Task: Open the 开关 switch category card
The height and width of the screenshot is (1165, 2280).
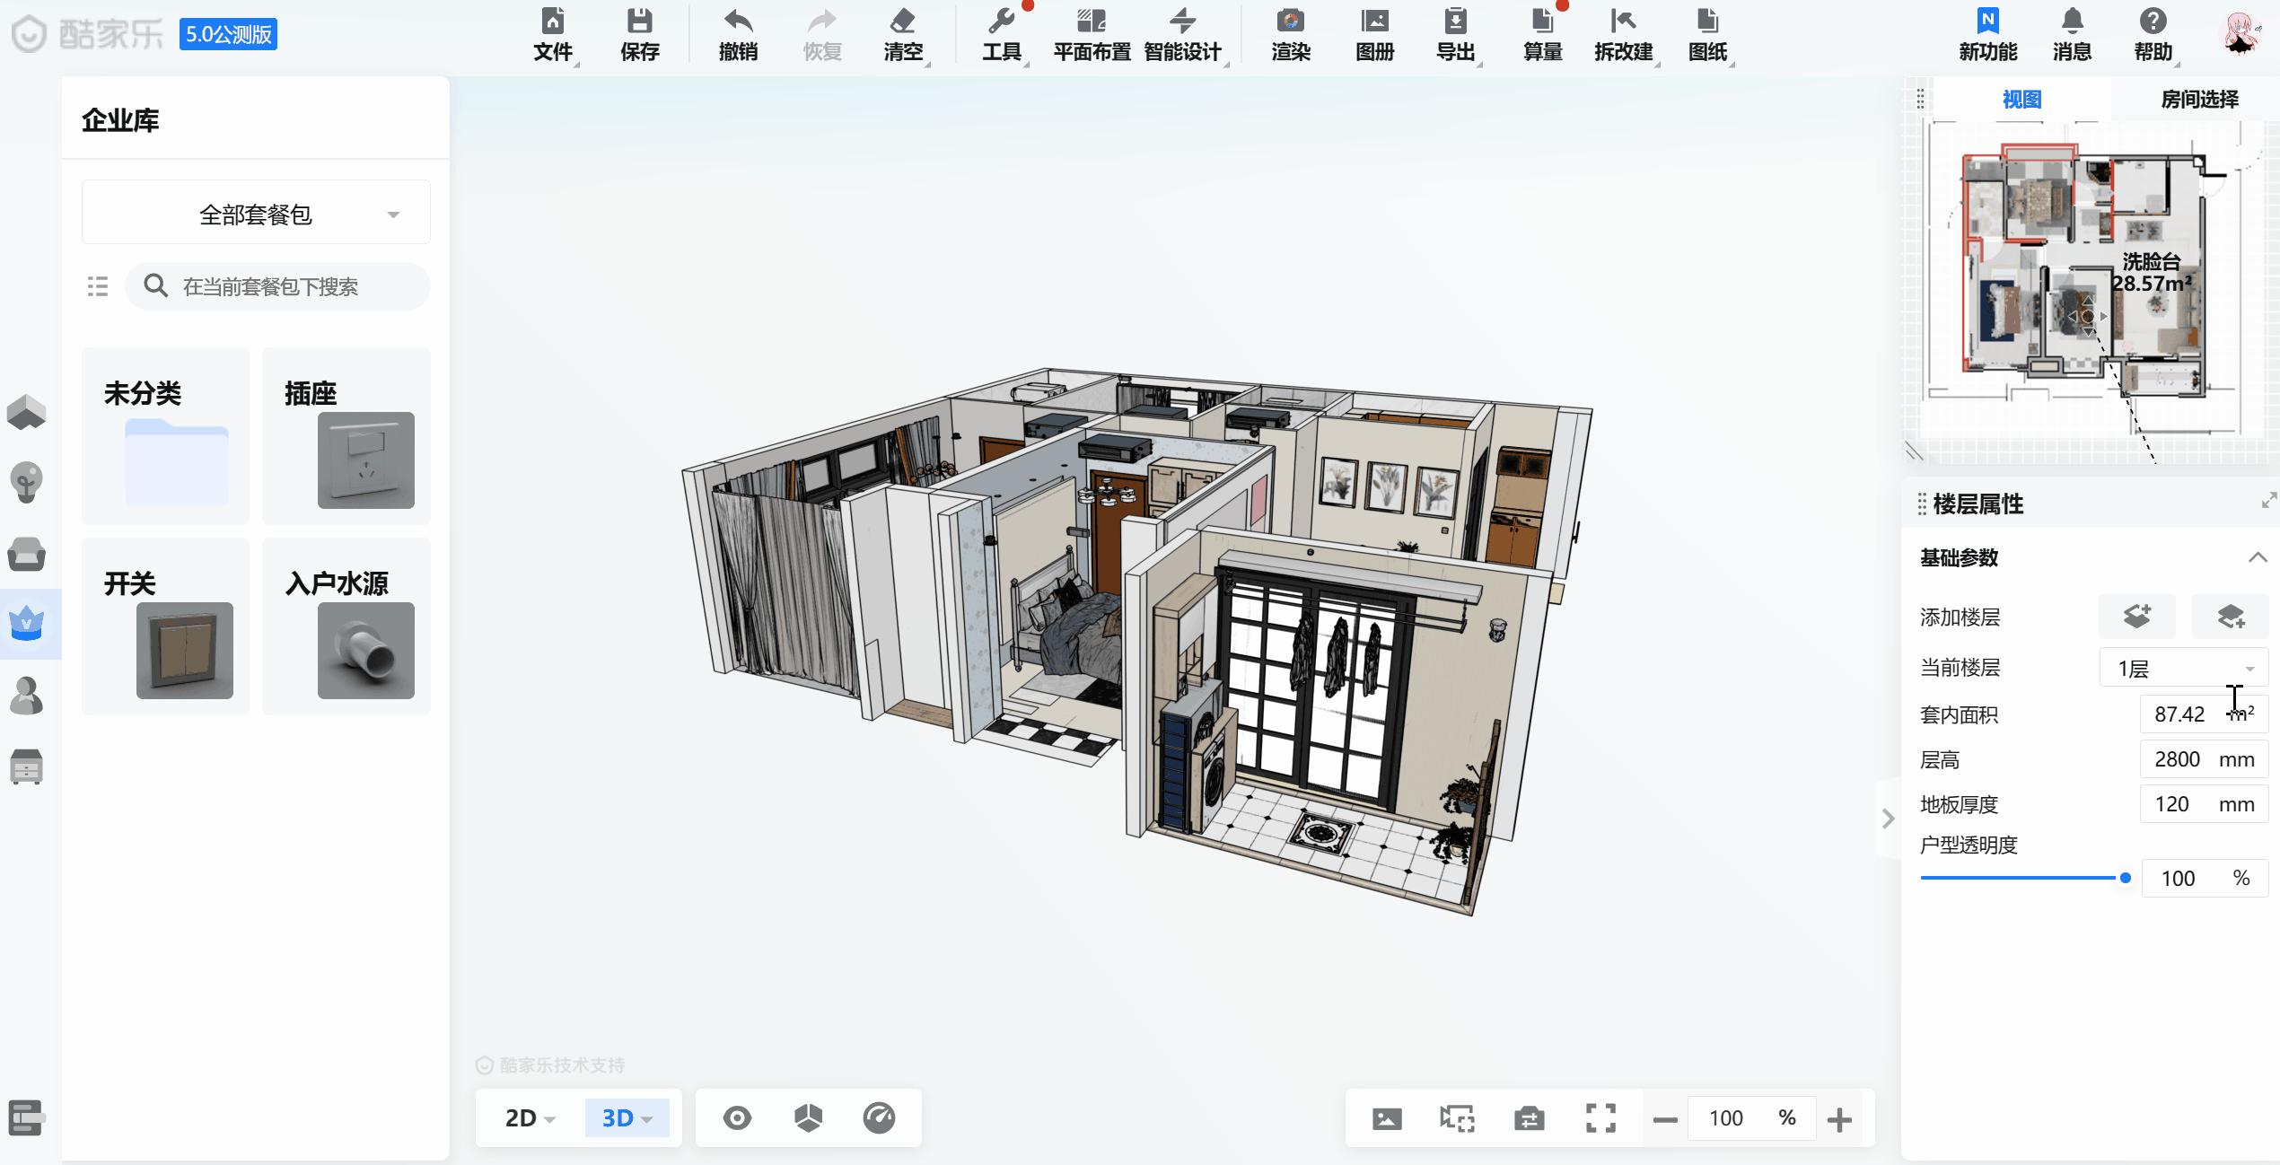Action: (165, 626)
